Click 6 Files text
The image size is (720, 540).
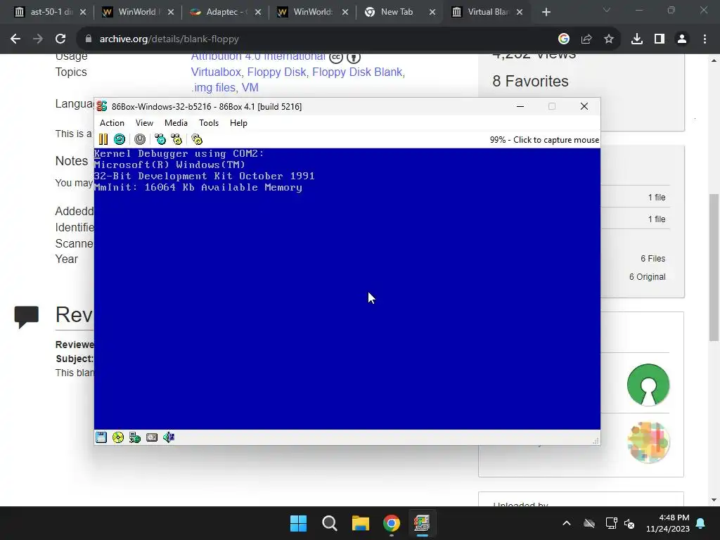click(653, 259)
